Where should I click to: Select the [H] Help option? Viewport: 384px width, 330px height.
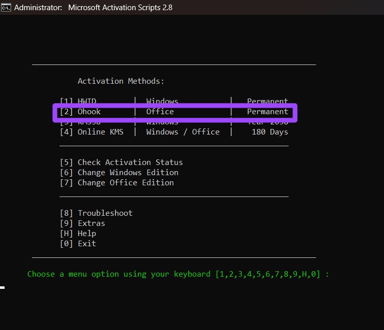point(78,234)
